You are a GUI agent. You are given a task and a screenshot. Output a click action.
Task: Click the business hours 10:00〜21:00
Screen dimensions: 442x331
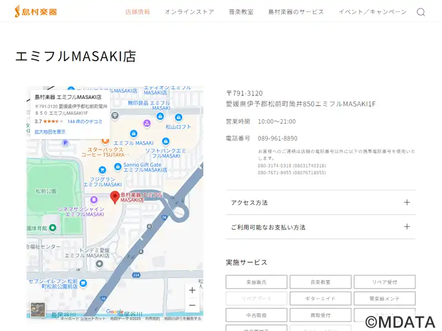(x=277, y=121)
